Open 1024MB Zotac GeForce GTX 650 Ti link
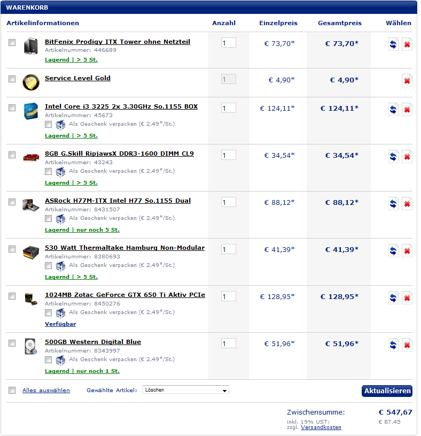 (125, 295)
